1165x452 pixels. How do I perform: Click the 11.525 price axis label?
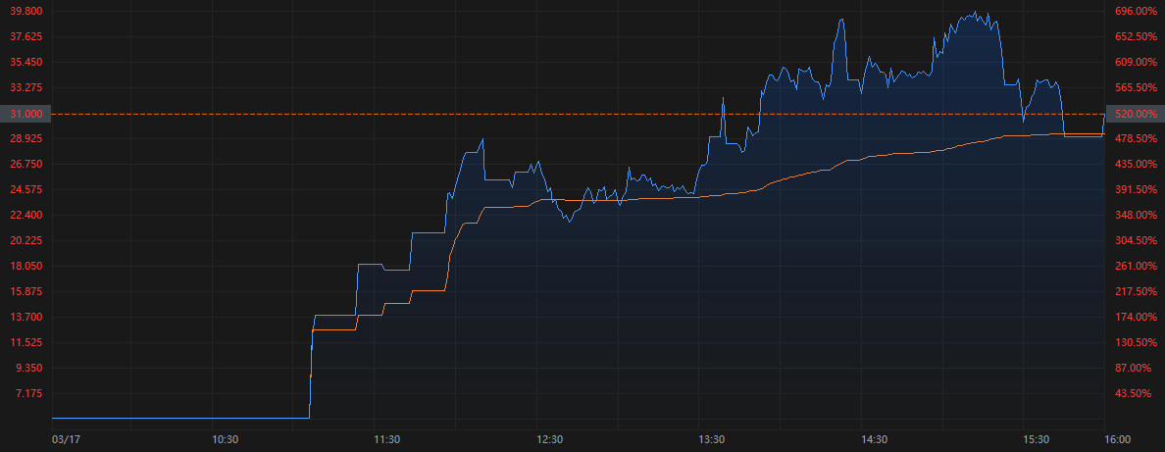pyautogui.click(x=26, y=343)
